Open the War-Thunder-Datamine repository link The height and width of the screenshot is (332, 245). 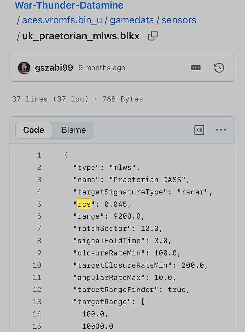click(x=69, y=5)
